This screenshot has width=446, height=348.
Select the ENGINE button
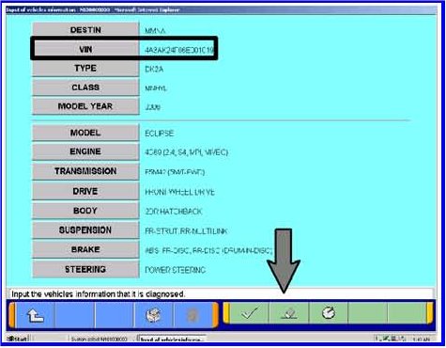[x=85, y=151]
